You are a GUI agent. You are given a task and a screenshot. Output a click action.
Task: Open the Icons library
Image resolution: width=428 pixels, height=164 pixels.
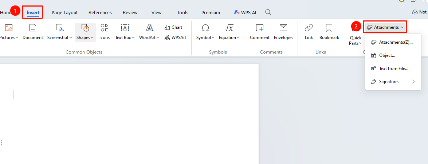[105, 32]
